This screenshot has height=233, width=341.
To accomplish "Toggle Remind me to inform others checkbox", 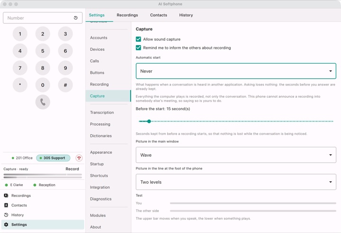I will [x=138, y=48].
